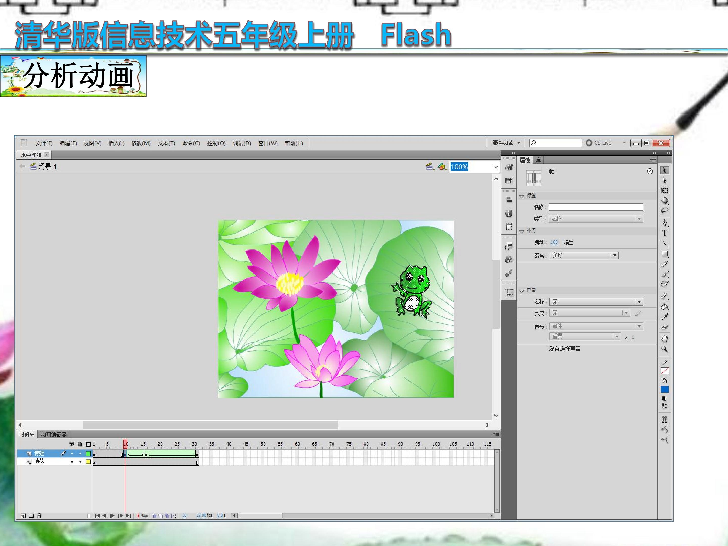Open the 修改(M) menu
The width and height of the screenshot is (728, 546).
pyautogui.click(x=141, y=143)
